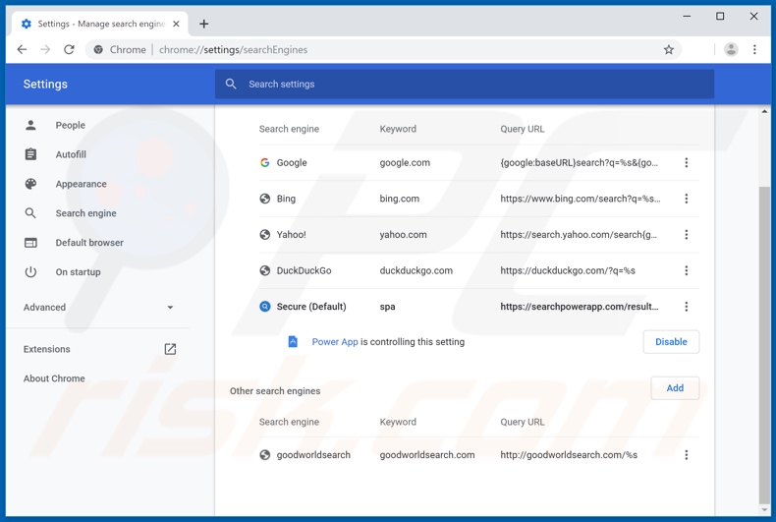This screenshot has width=776, height=522.
Task: Open On startup section in sidebar
Action: 79,272
